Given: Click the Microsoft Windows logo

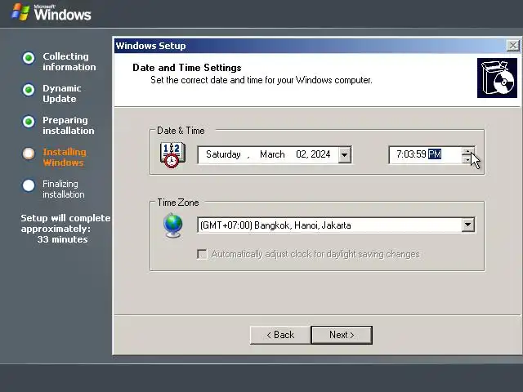Looking at the screenshot, I should pos(51,12).
